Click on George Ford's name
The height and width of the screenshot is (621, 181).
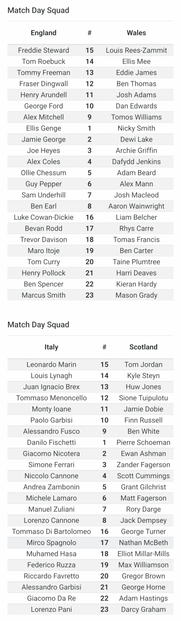coord(44,106)
